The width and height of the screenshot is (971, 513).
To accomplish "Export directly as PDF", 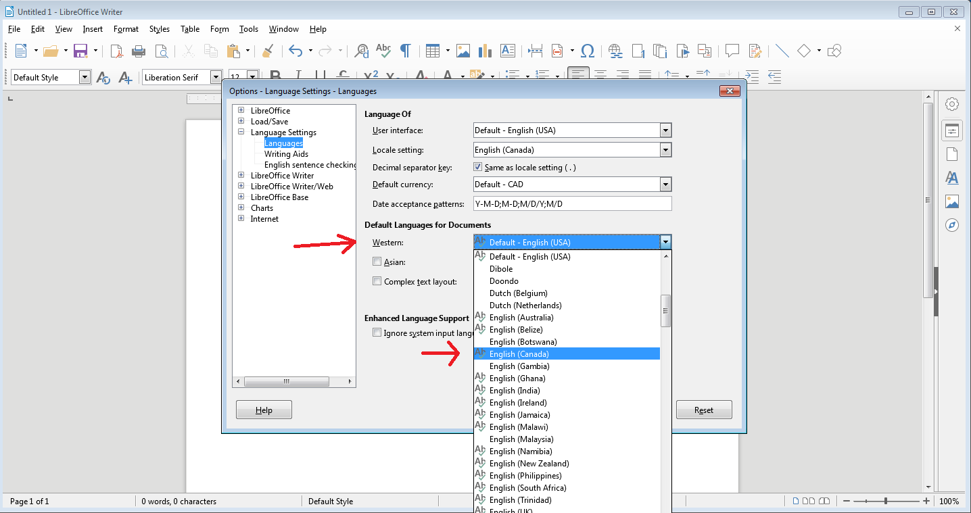I will pos(117,51).
